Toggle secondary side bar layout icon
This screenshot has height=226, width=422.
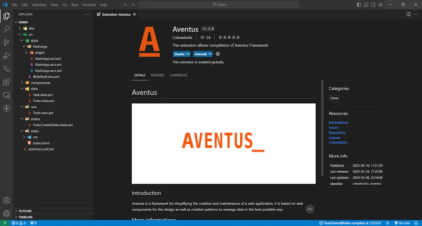click(373, 5)
